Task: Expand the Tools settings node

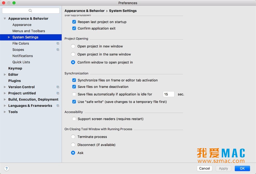Action: coord(5,112)
